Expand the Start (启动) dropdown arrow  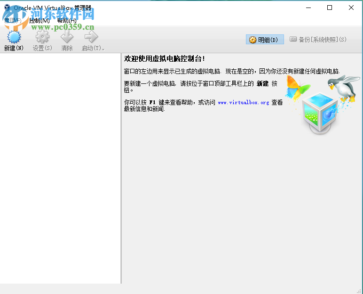103,49
